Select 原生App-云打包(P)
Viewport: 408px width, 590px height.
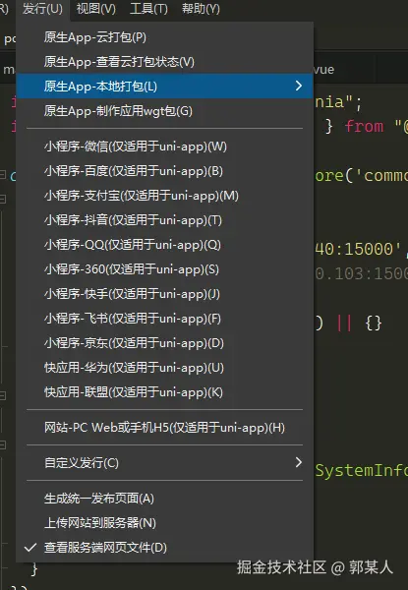pyautogui.click(x=165, y=37)
